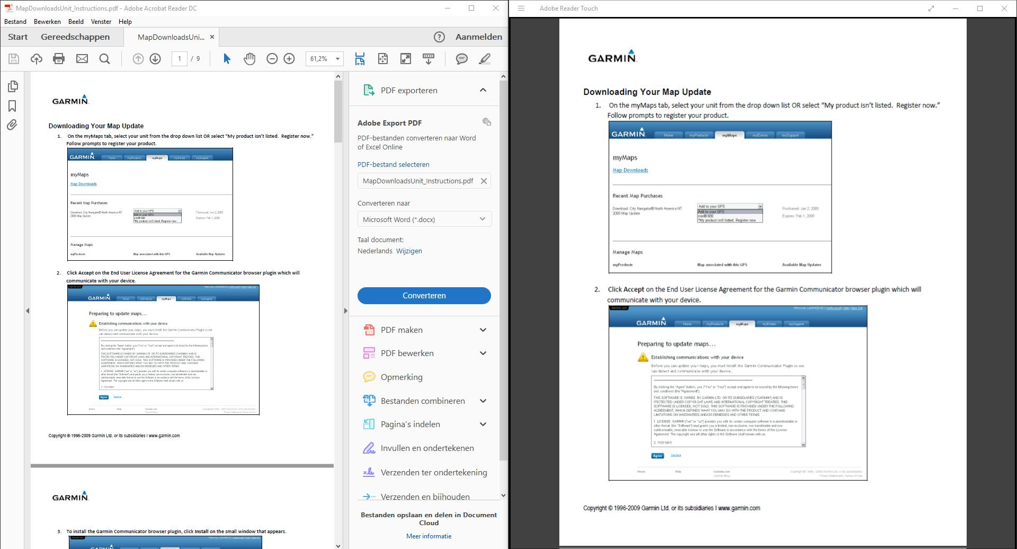Image resolution: width=1017 pixels, height=549 pixels.
Task: Open the Beeld menu
Action: point(76,22)
